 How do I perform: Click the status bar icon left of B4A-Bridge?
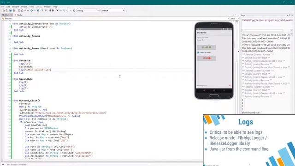click(3, 165)
